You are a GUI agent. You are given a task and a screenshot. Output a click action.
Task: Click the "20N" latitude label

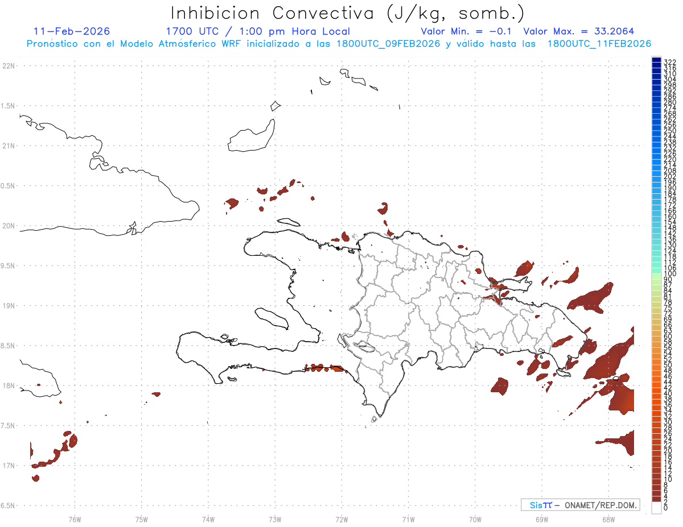point(8,226)
